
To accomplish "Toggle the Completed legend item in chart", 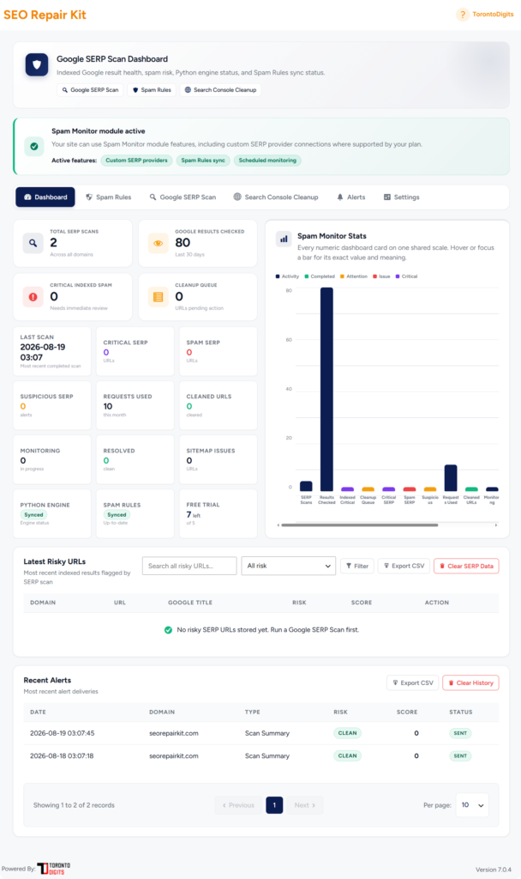I will coord(320,276).
